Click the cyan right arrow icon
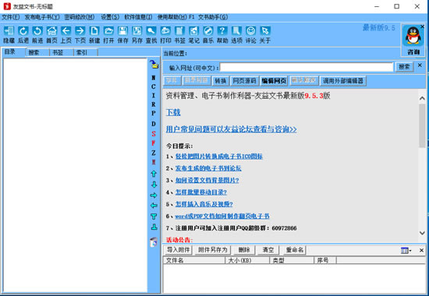429x296 pixels. click(154, 196)
